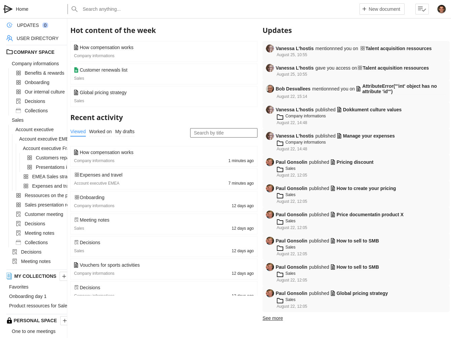The width and height of the screenshot is (451, 338).
Task: Switch to the My drafts tab
Action: pos(125,132)
